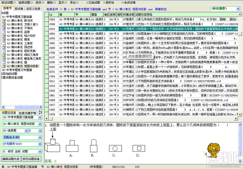Open the 标记试题 menu

(9, 3)
